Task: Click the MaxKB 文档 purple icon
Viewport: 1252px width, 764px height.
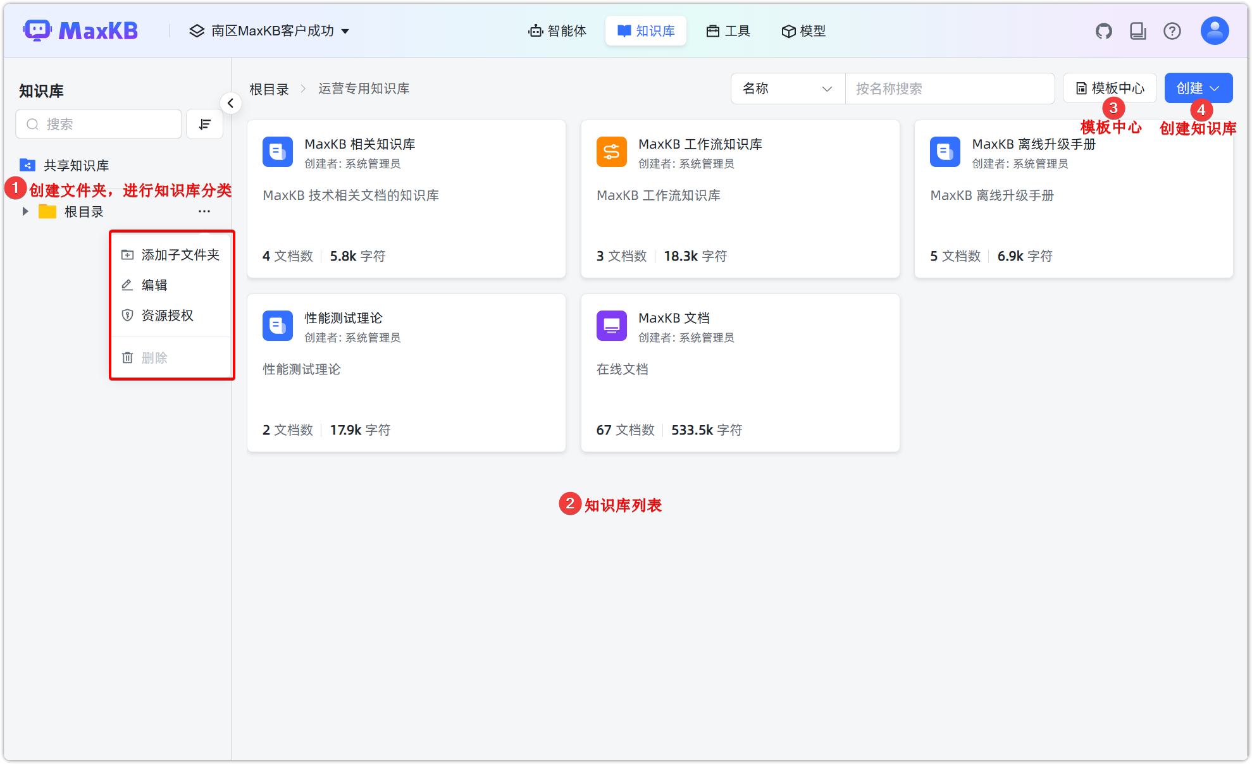Action: (x=611, y=326)
